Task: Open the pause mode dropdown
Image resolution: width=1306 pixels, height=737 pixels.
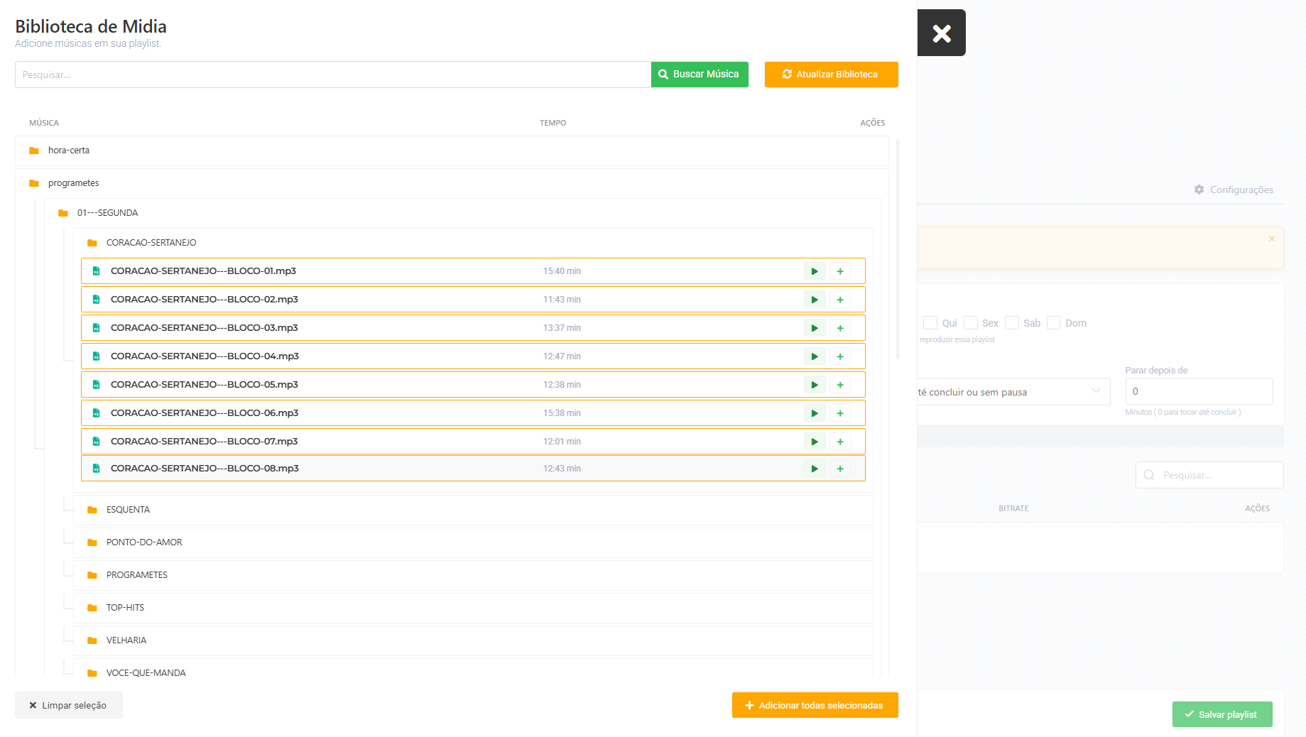Action: point(1013,392)
